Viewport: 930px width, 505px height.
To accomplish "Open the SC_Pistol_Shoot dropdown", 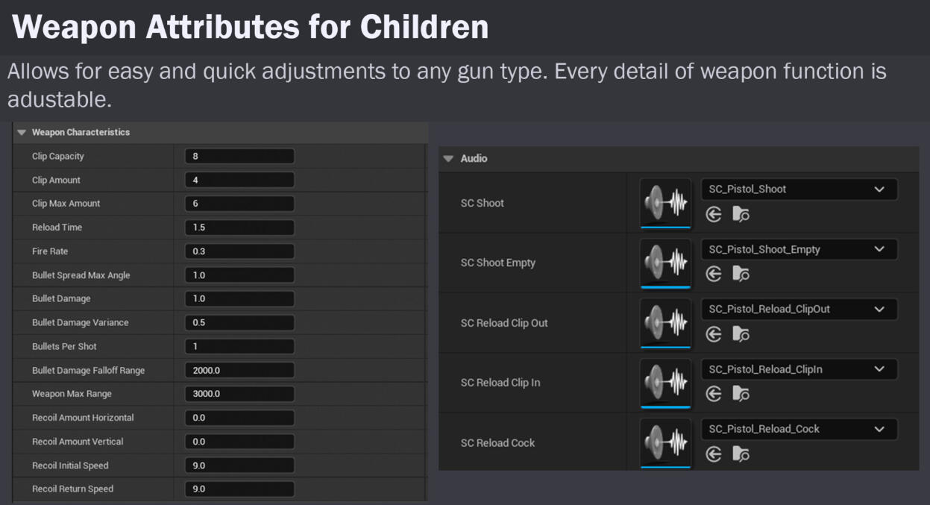I will click(799, 189).
